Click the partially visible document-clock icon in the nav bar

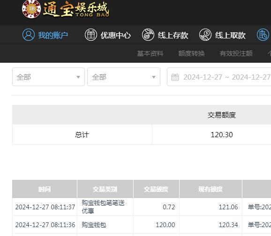click(x=263, y=35)
